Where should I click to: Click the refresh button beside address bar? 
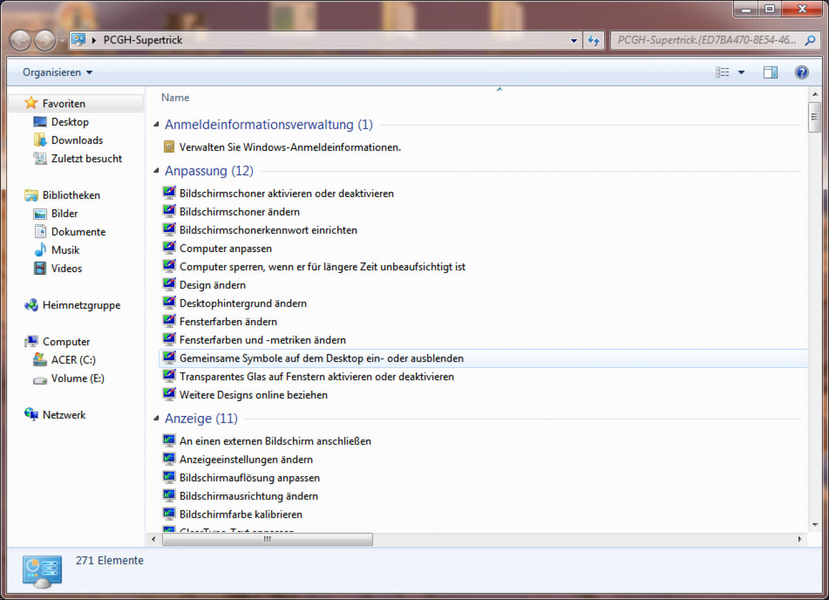[x=593, y=40]
